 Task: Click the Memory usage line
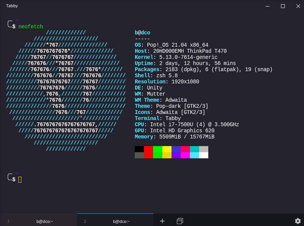(x=175, y=137)
